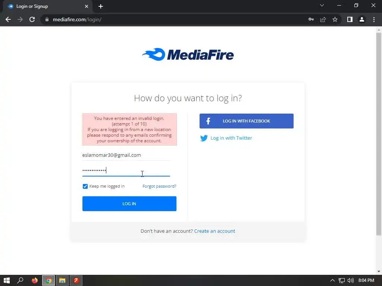Bookmark this tab with the star

[335, 19]
